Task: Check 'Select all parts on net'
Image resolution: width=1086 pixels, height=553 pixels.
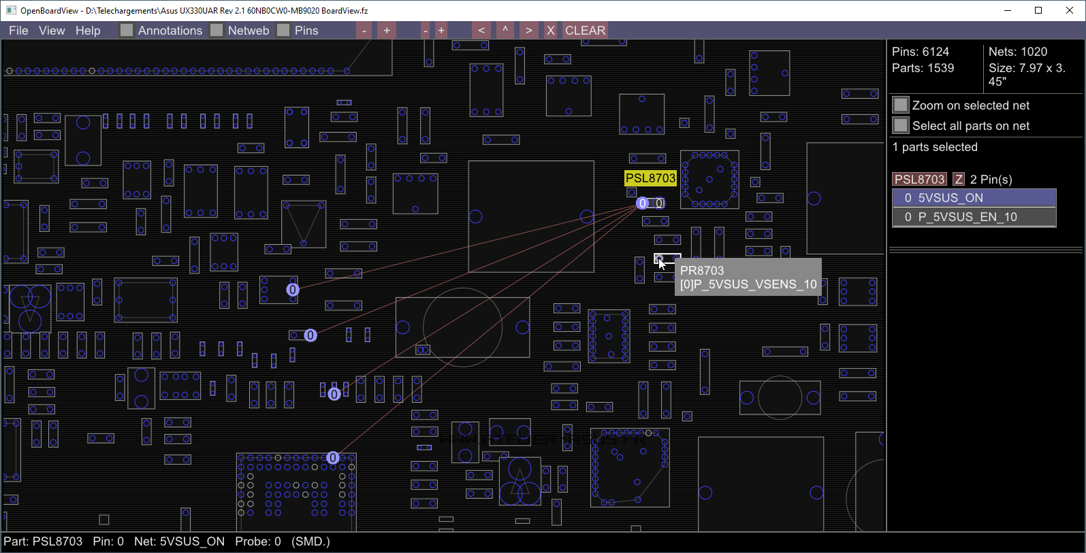Action: tap(901, 126)
